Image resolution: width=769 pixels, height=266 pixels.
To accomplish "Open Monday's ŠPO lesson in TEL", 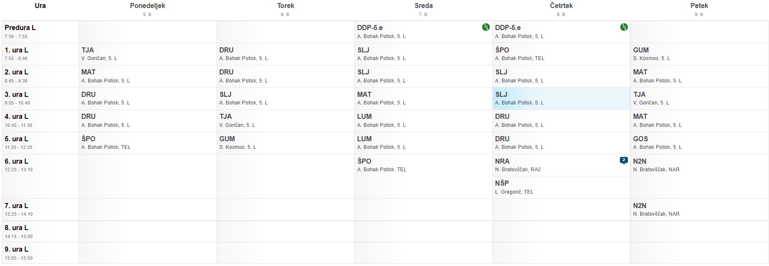I will coord(147,143).
